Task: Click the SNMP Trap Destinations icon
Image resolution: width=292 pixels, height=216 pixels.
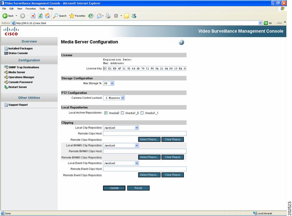Action: click(6, 67)
